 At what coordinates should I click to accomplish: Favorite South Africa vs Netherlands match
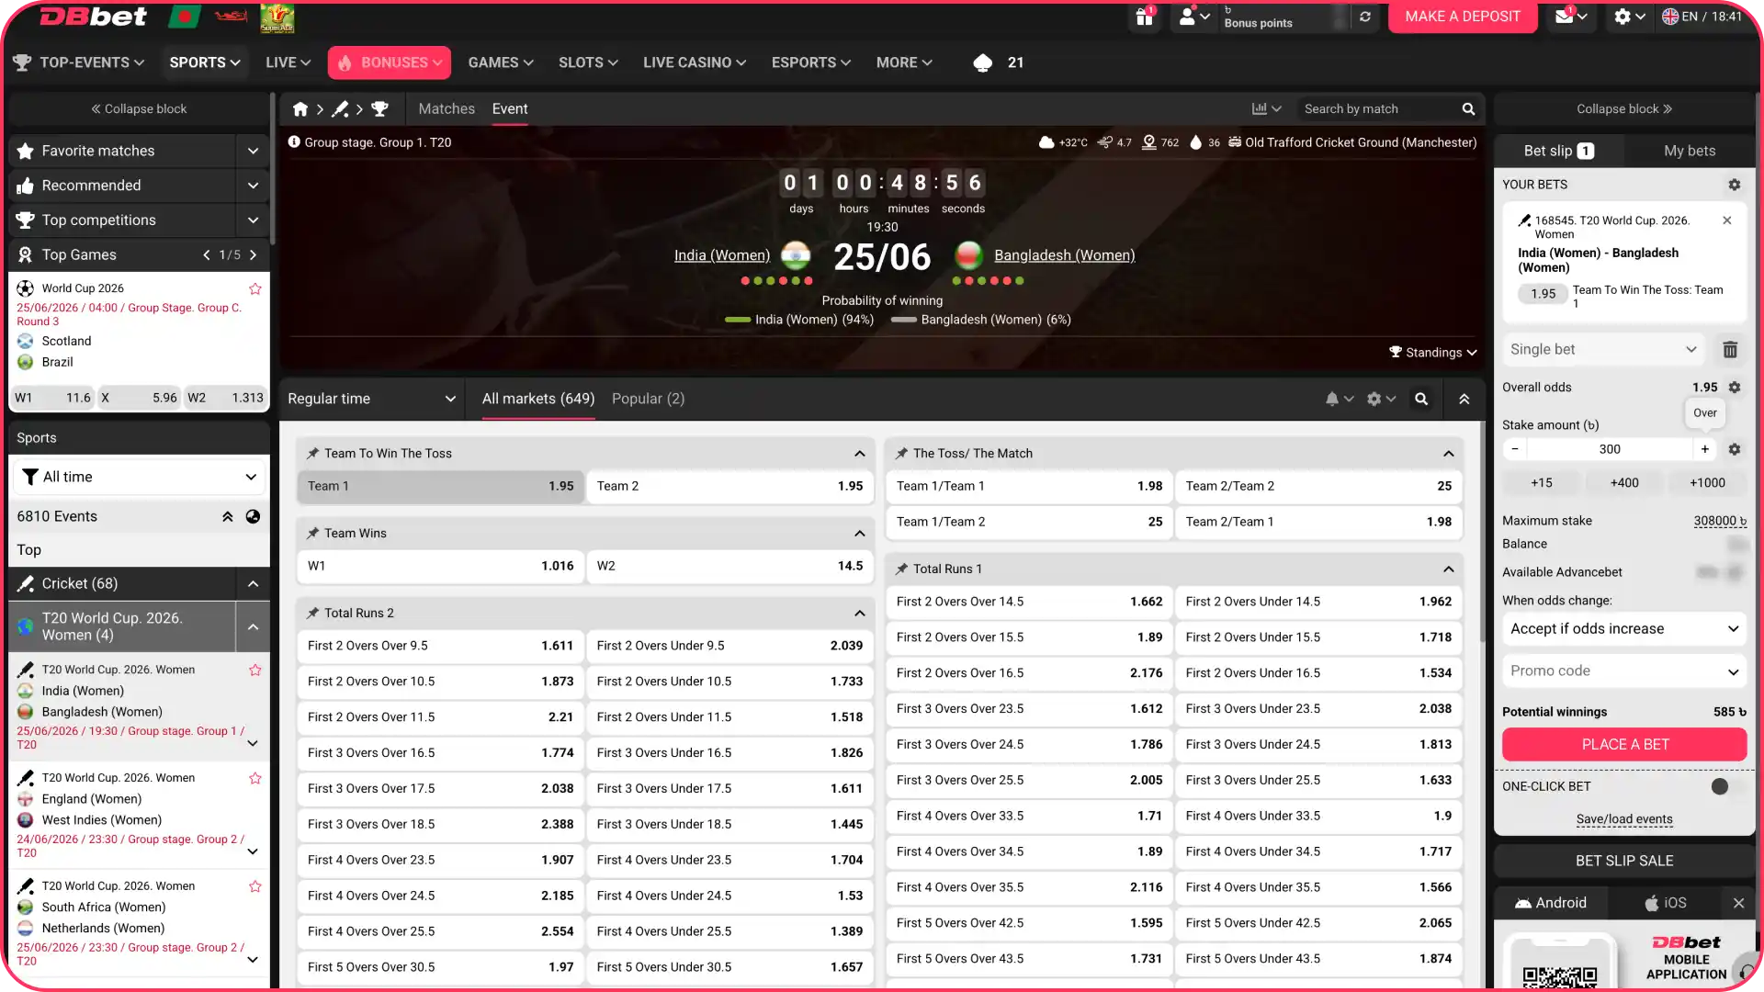click(255, 887)
